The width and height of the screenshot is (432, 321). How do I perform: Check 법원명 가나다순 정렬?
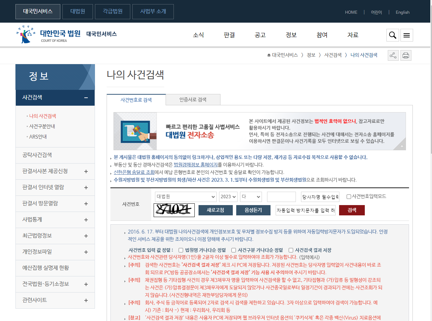point(181,250)
